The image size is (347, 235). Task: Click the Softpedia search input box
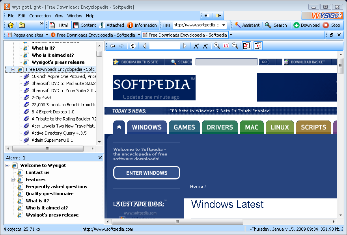point(226,62)
